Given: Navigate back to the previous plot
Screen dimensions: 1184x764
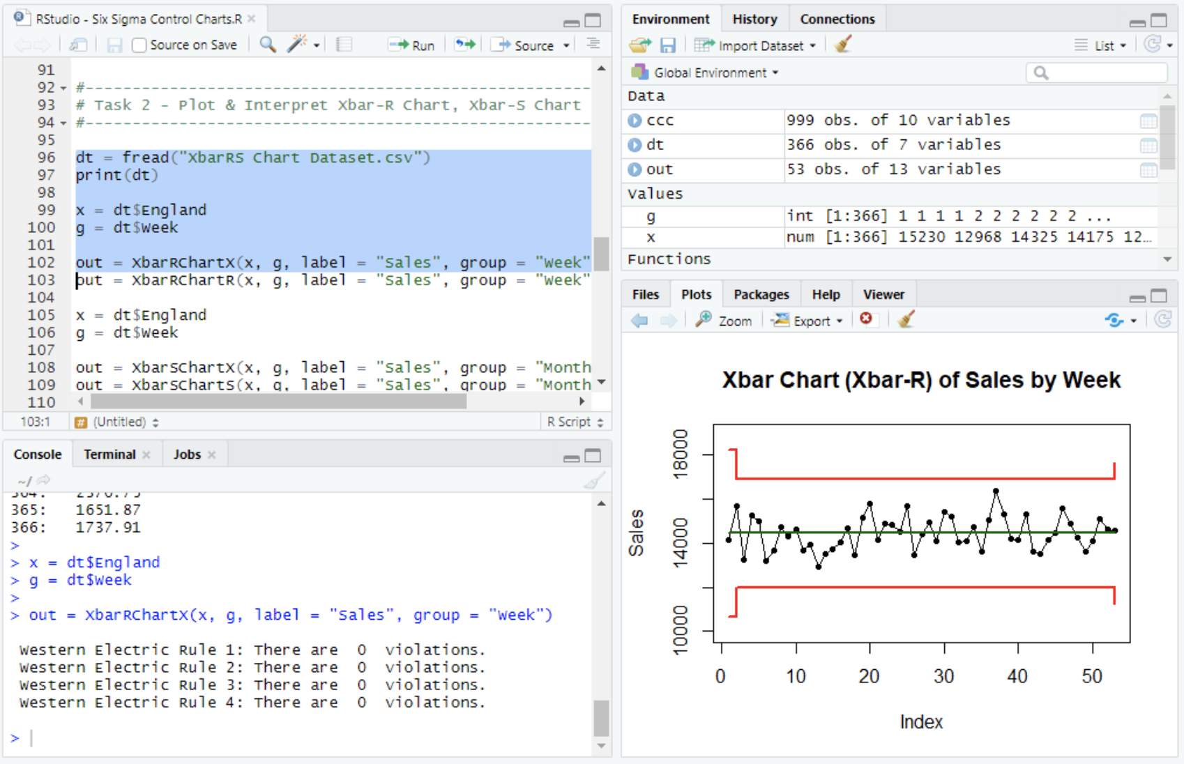Looking at the screenshot, I should 639,320.
